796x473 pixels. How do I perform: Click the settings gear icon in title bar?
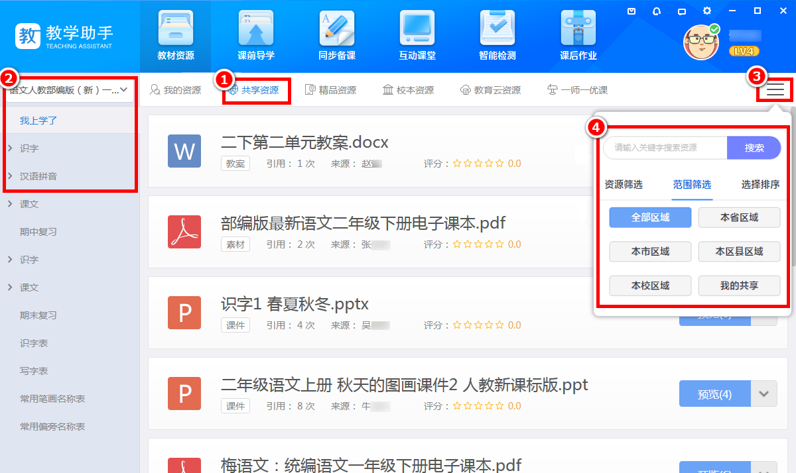pyautogui.click(x=707, y=11)
